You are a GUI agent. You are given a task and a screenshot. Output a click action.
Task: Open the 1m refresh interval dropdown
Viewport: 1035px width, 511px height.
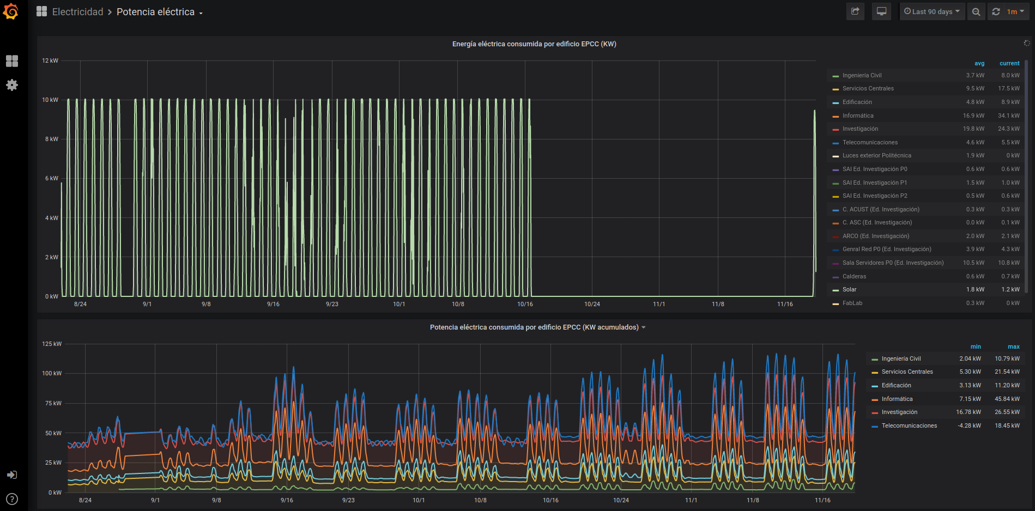(1015, 11)
